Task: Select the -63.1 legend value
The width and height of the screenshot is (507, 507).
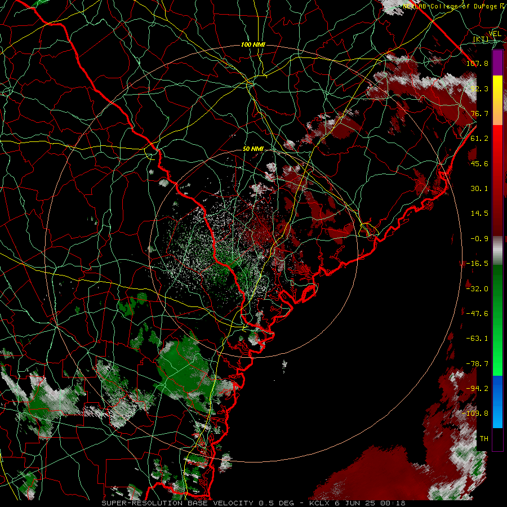Action: 477,339
